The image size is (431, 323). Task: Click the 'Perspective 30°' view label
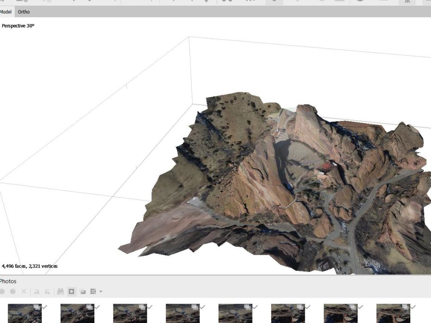pyautogui.click(x=18, y=26)
